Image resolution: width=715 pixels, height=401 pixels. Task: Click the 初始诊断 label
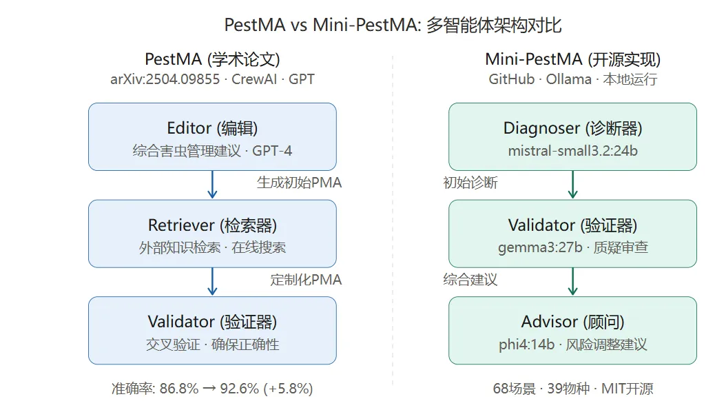470,183
